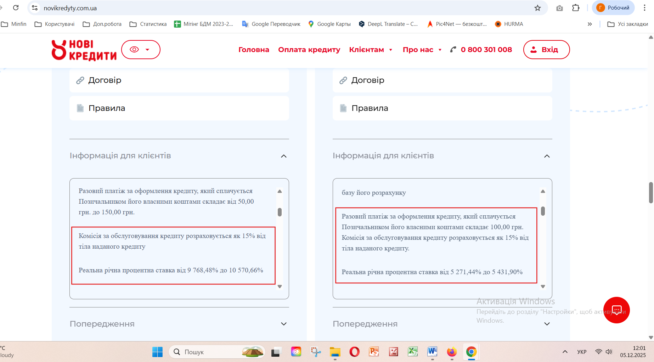Open Firefox from the taskbar
Screen dimensions: 654x362
(x=452, y=352)
